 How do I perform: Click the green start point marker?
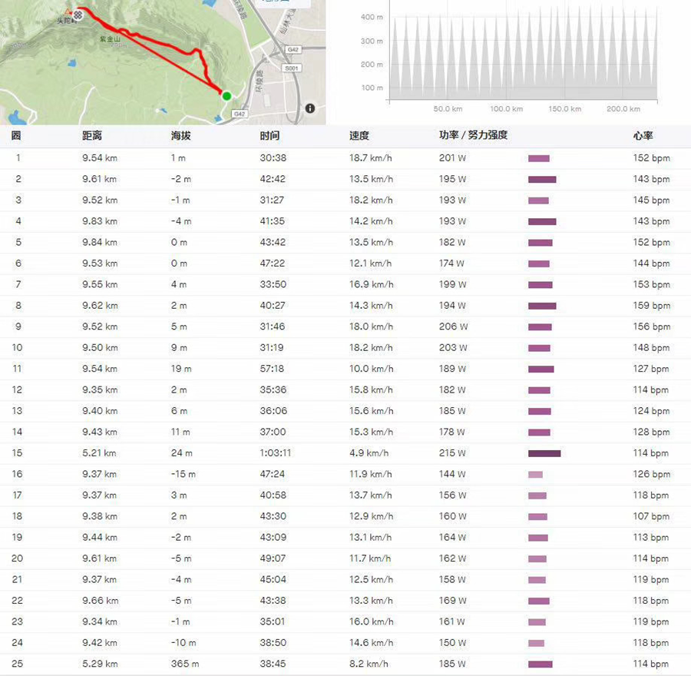[x=226, y=96]
